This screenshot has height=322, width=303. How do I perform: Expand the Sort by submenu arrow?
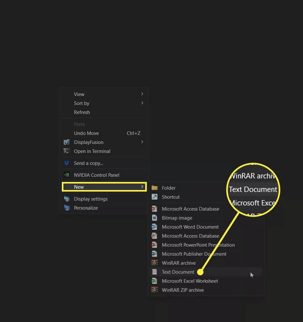pos(142,103)
